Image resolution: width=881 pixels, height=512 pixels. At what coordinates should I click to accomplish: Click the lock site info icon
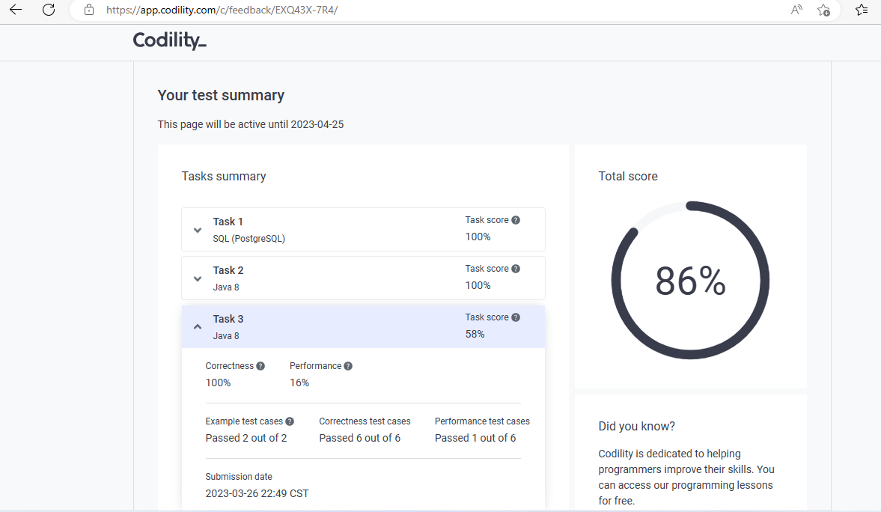pyautogui.click(x=89, y=10)
